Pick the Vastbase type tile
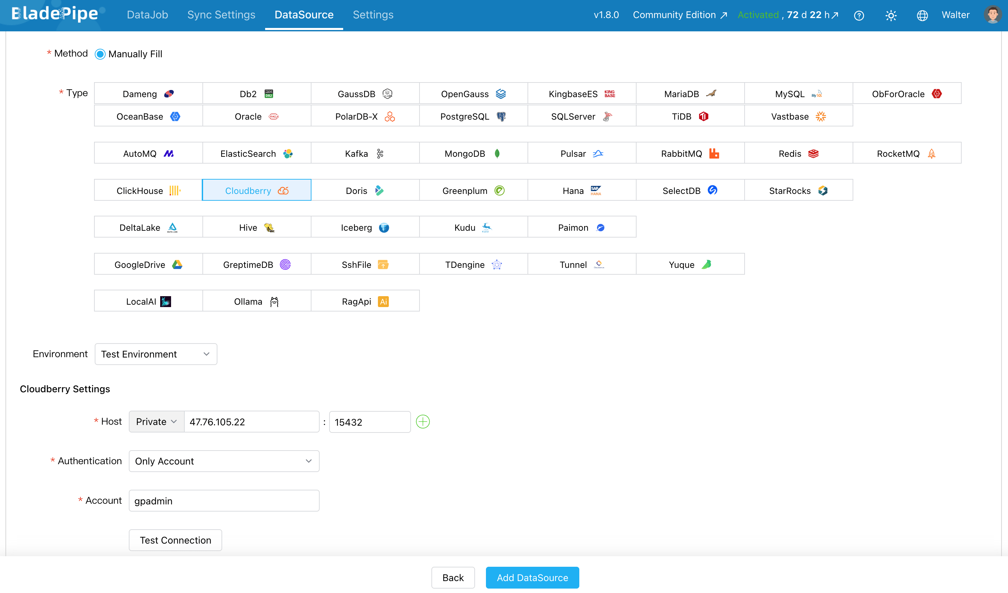This screenshot has height=593, width=1008. click(799, 116)
